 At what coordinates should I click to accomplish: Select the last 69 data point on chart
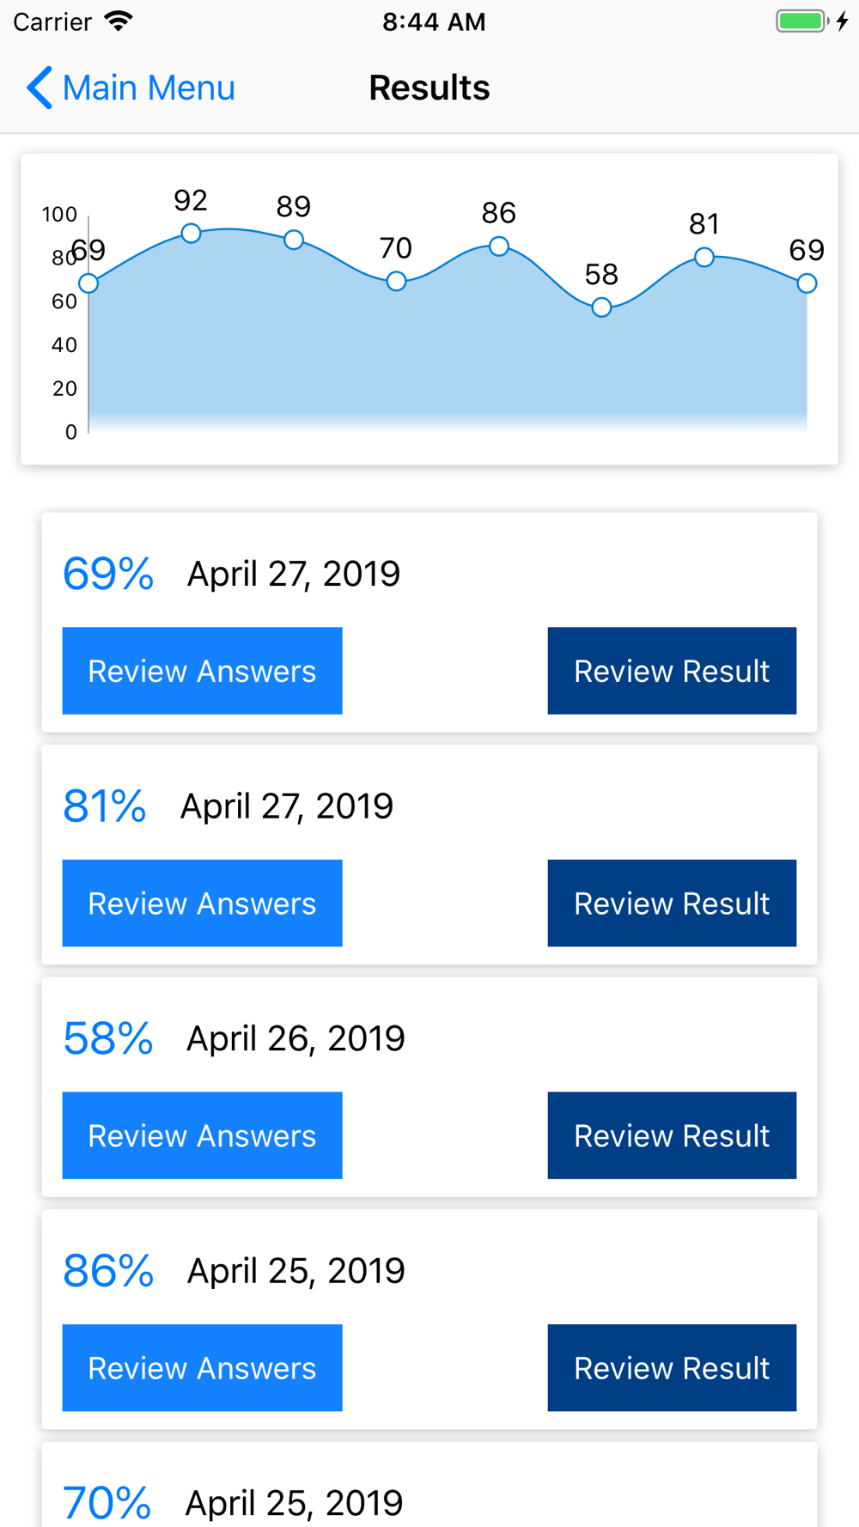click(807, 283)
